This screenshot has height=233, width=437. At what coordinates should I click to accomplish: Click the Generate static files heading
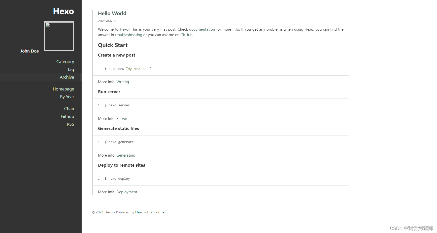[x=118, y=128]
